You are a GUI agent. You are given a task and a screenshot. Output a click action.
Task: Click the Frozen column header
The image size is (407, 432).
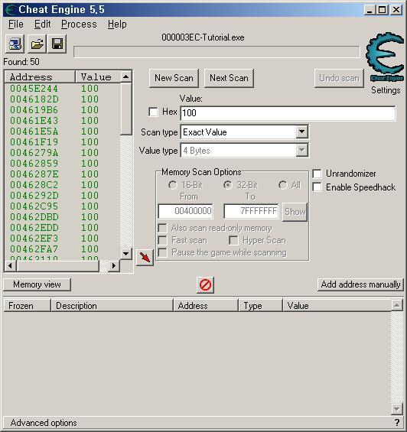[28, 306]
